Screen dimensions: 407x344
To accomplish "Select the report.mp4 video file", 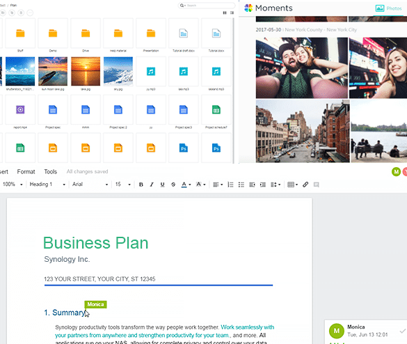I will 20,109.
